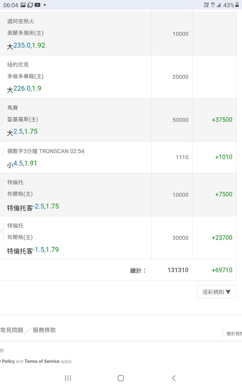The height and width of the screenshot is (388, 242).
Task: Go to 關於我們 in the footer
Action: click(234, 333)
